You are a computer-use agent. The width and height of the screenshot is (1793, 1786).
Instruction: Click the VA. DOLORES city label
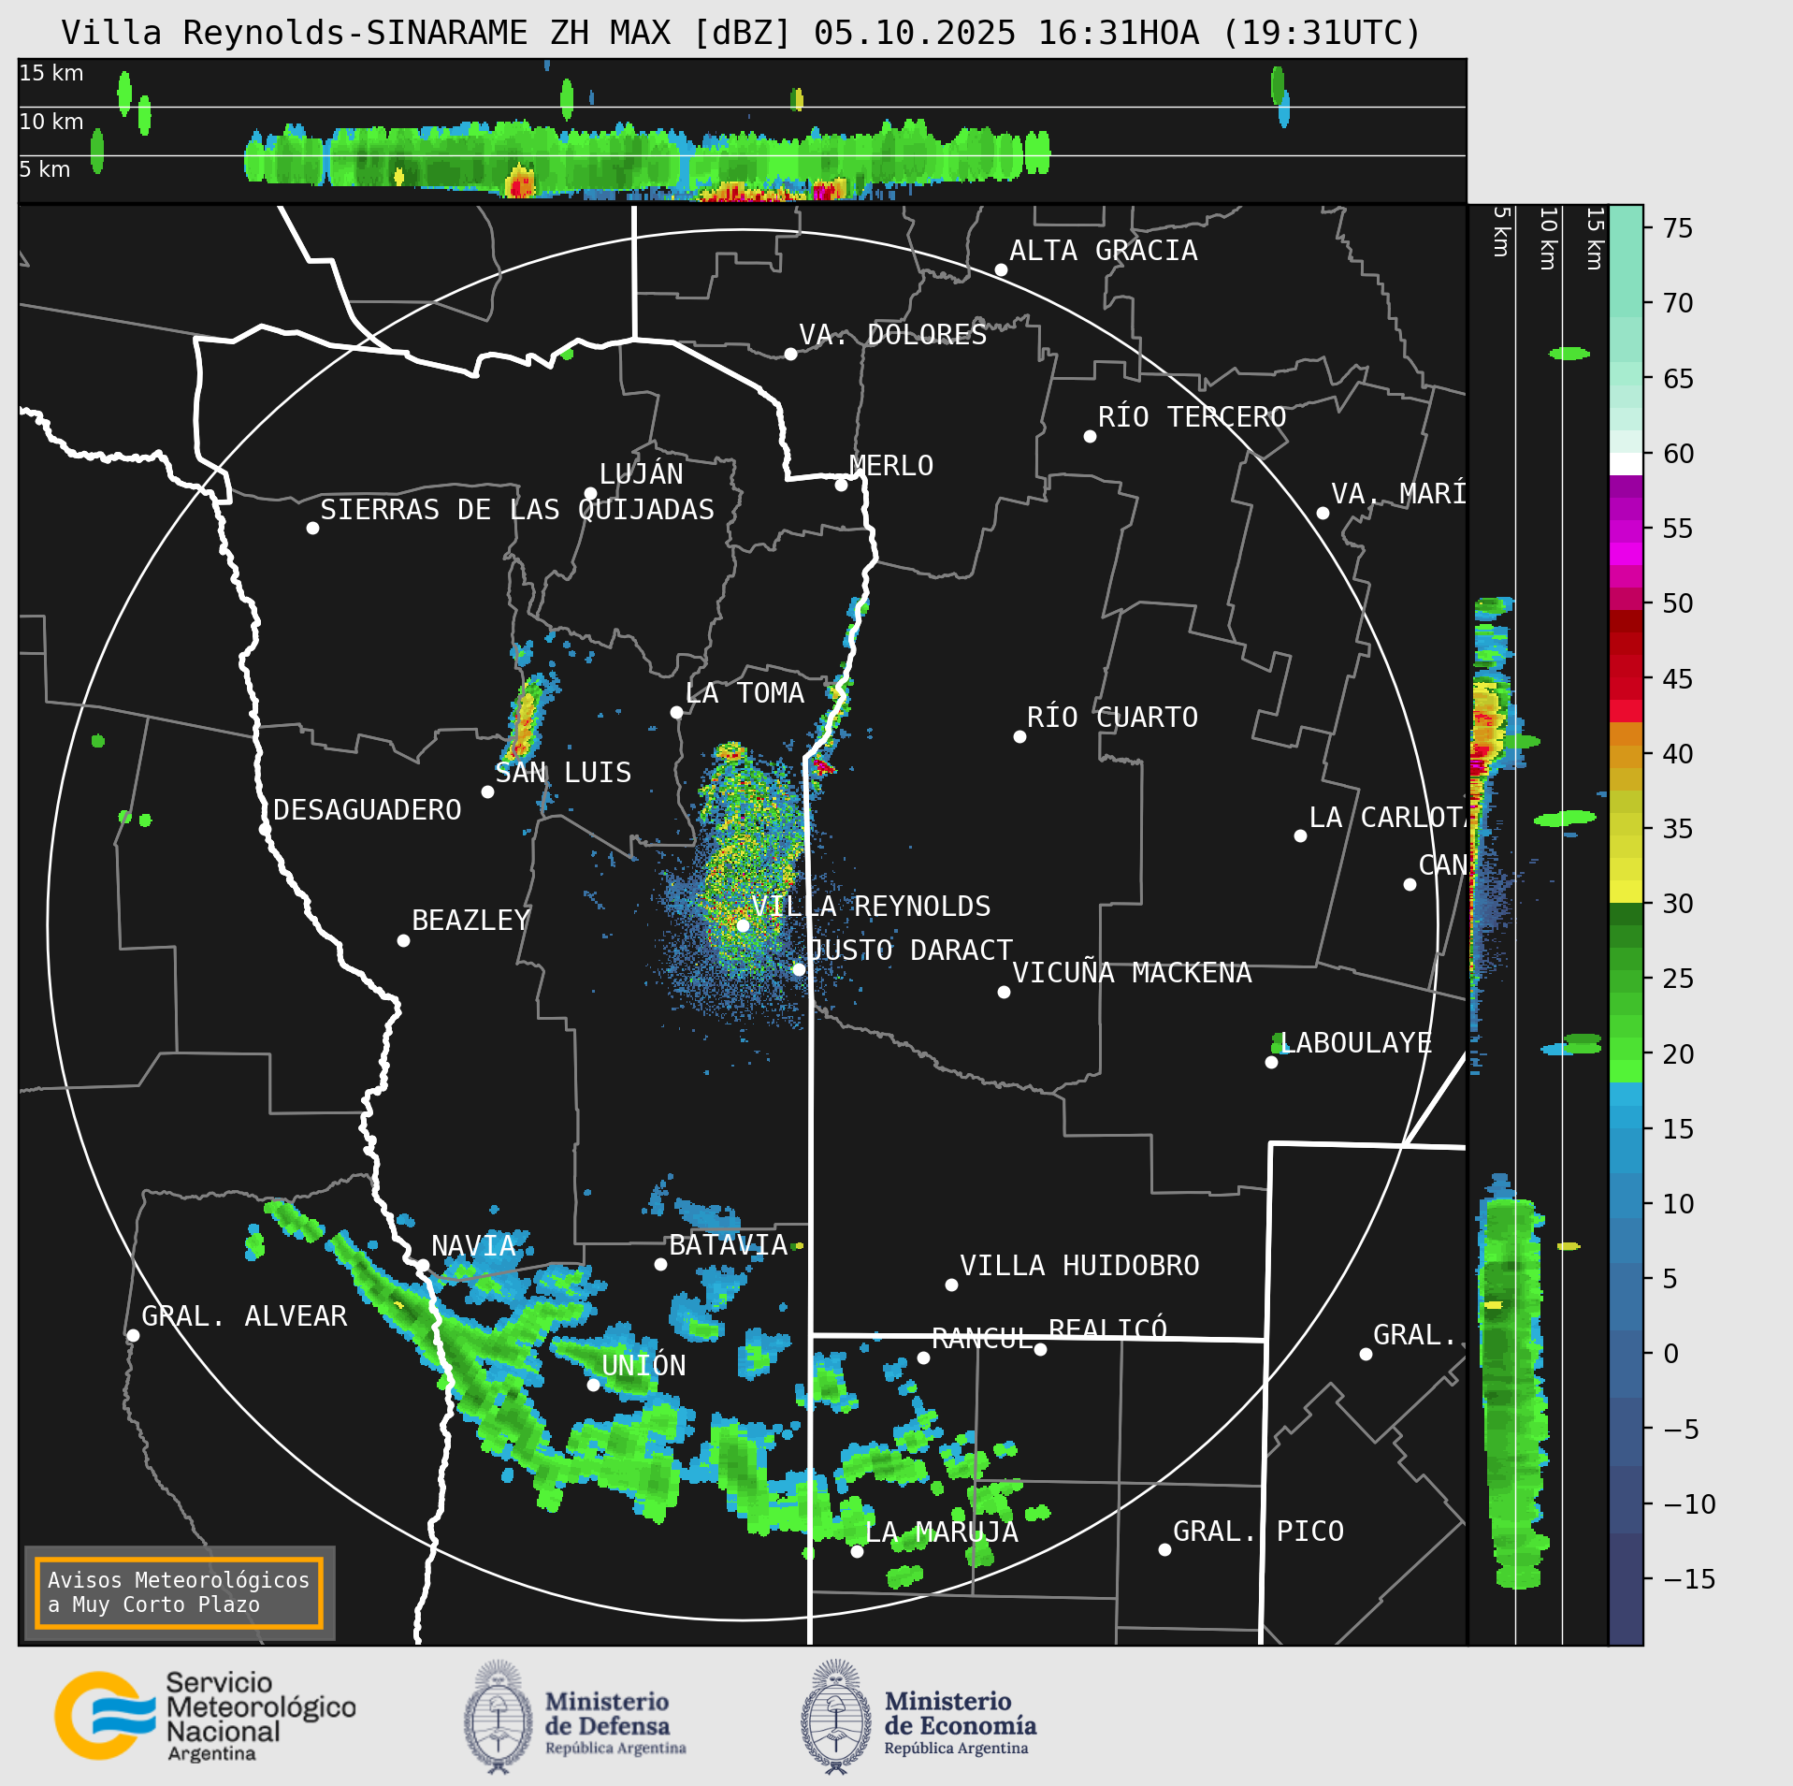coord(892,335)
